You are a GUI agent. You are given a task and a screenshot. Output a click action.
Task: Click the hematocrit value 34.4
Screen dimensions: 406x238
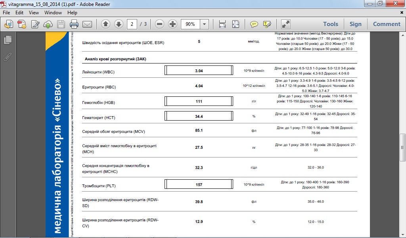199,116
